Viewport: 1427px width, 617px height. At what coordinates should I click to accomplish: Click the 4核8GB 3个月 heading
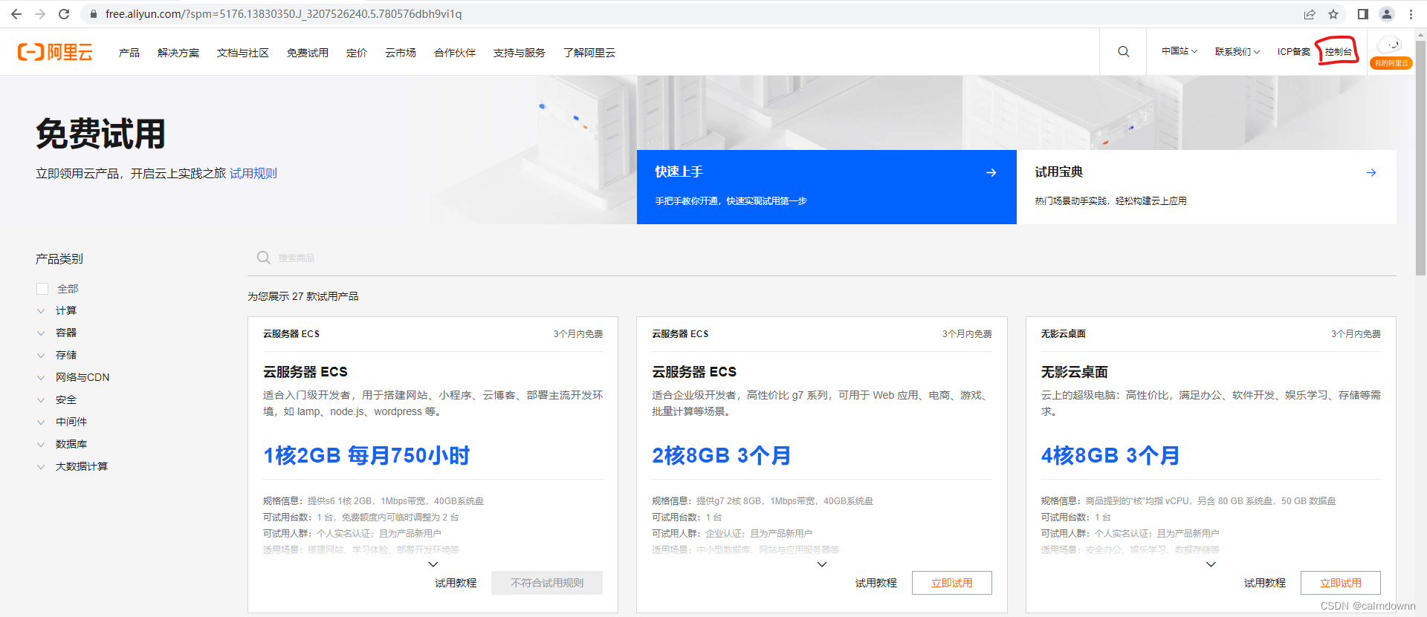[1110, 455]
